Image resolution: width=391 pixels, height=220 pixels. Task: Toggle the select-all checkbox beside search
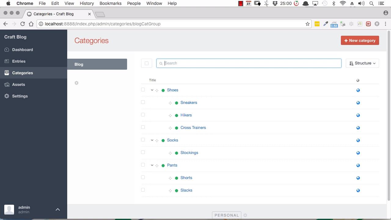147,63
